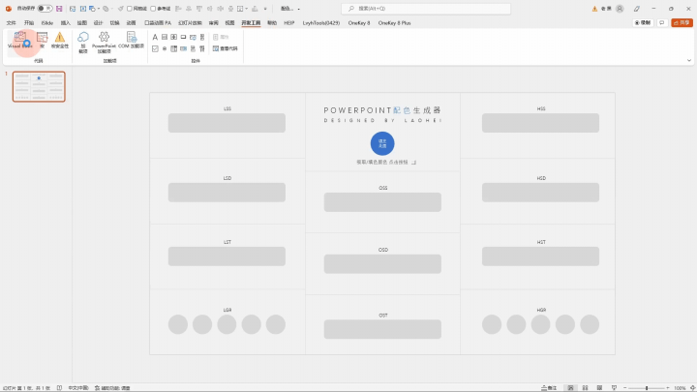
Task: Toggle the AutoSave switch
Action: click(45, 9)
